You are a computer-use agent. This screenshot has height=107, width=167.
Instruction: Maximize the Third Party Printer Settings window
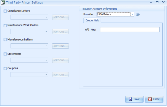click(157, 2)
